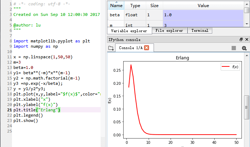Screen dimensions: 250x147
Task: Click the stop kernel square icon
Action: click(x=234, y=48)
